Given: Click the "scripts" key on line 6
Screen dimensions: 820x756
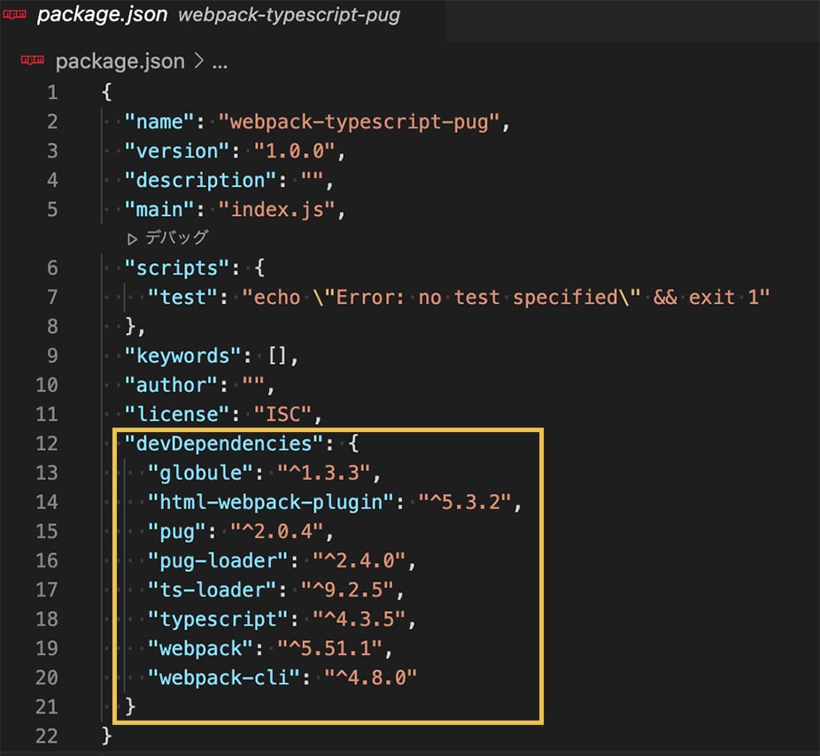Looking at the screenshot, I should pos(177,268).
